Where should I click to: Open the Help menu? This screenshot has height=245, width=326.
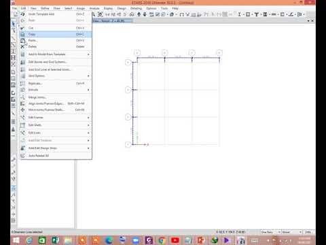(x=175, y=8)
